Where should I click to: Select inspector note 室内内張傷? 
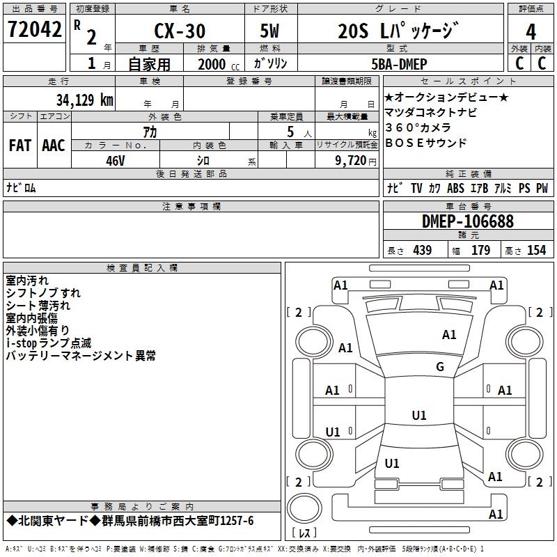click(31, 318)
